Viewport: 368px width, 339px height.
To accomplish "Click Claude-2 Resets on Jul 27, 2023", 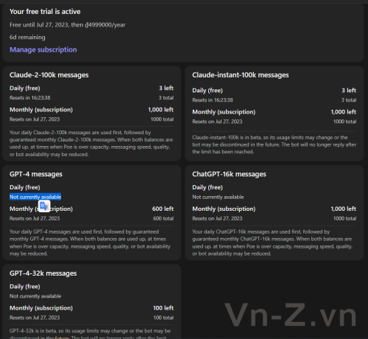I will pyautogui.click(x=35, y=119).
